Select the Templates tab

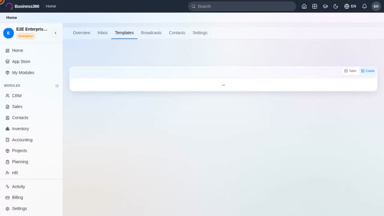[124, 33]
